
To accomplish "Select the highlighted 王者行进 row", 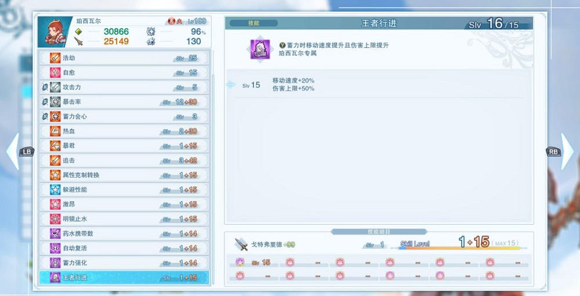I will tap(124, 277).
